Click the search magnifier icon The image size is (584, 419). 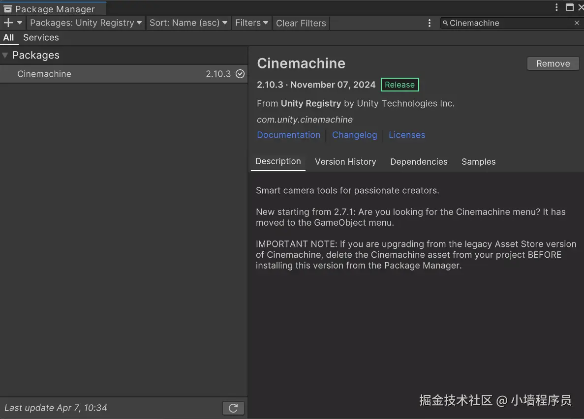(445, 23)
